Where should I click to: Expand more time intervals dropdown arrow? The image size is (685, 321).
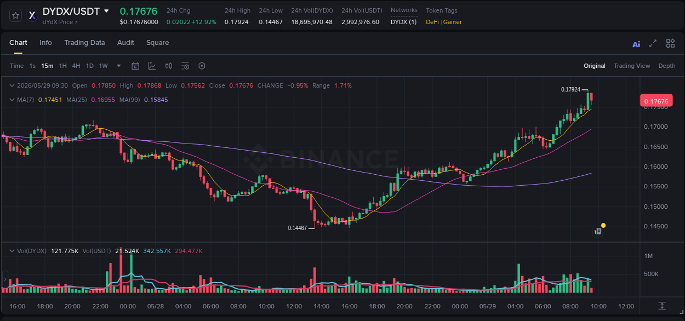point(119,66)
